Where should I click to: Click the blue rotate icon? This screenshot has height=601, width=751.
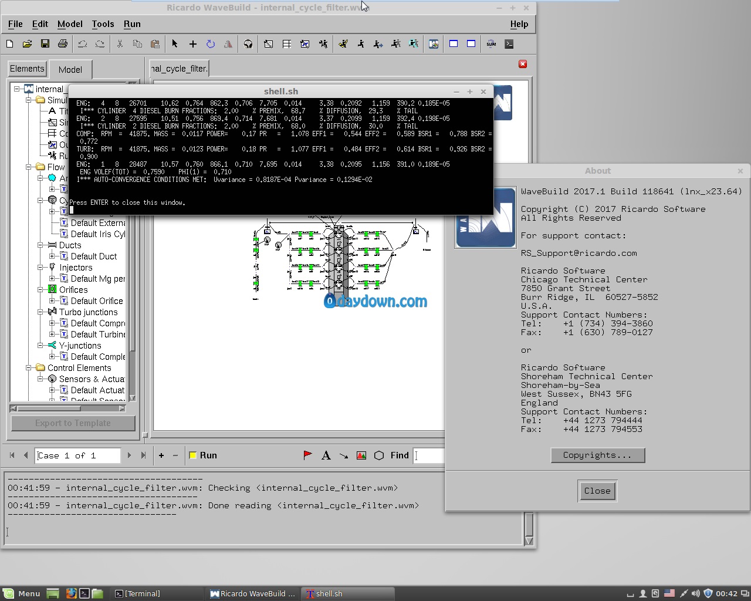211,44
